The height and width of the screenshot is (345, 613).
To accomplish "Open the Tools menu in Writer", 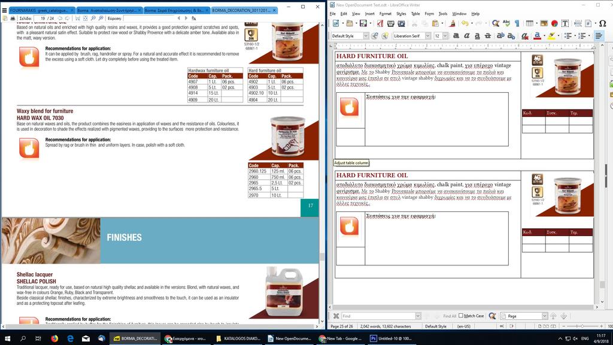I will [442, 14].
